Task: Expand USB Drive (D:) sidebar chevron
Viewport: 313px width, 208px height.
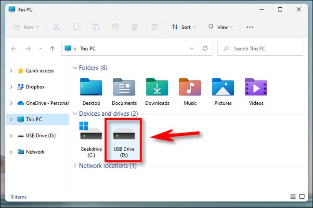Action: [x=11, y=136]
